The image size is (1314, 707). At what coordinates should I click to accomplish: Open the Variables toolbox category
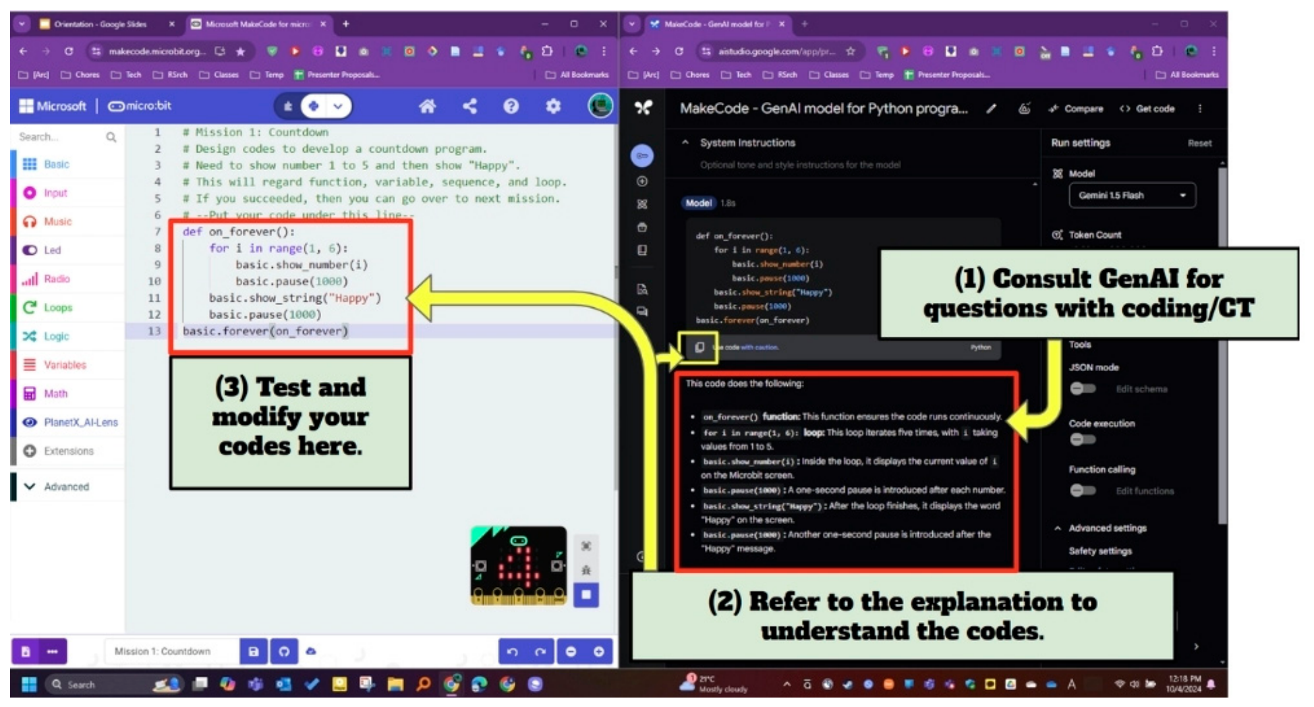[x=68, y=365]
